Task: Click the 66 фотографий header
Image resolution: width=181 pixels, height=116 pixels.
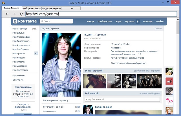Action: coord(94,71)
